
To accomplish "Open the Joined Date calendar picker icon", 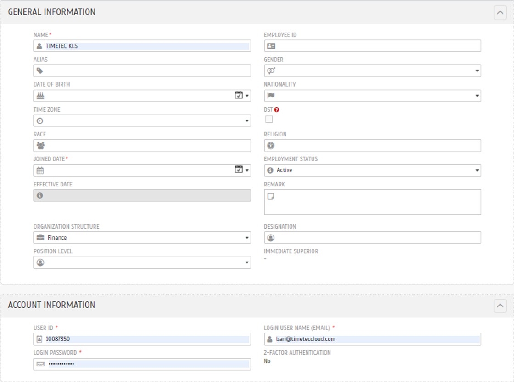I will pos(239,170).
